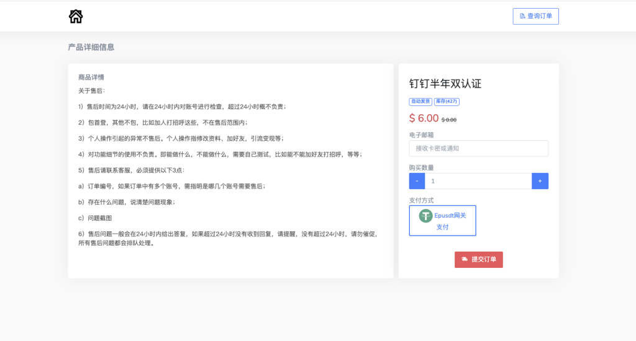Submit the order with 提交订单 button

pos(479,260)
